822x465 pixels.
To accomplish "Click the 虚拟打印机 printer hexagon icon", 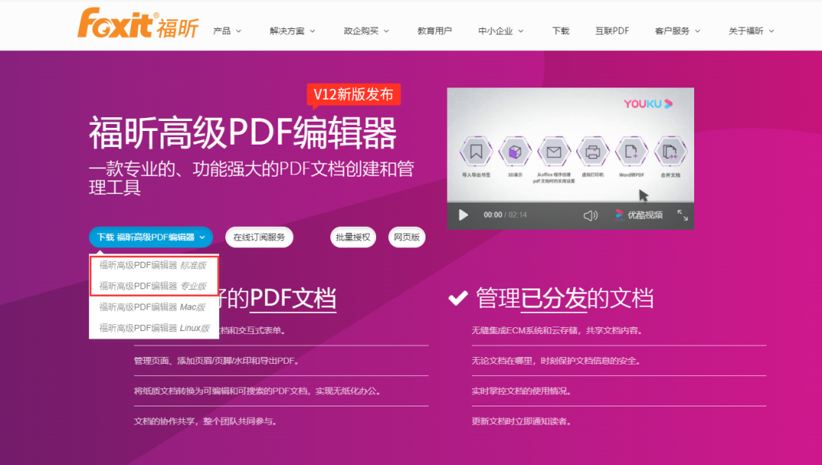I will pyautogui.click(x=592, y=152).
